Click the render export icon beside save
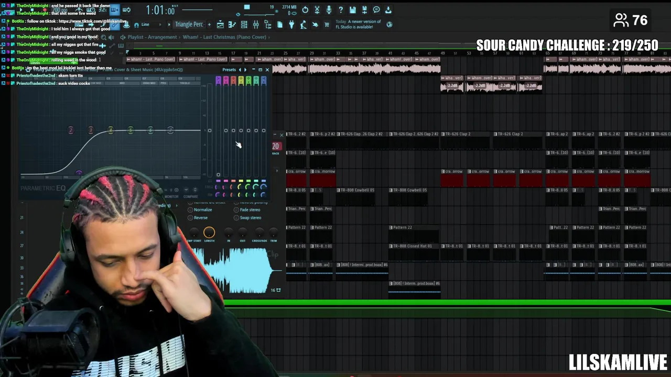 364,9
